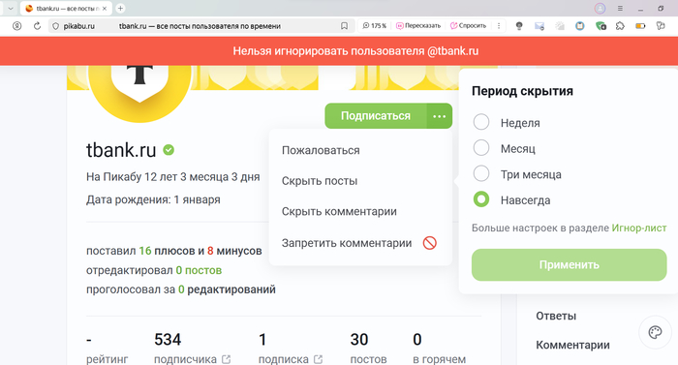Choose Пожаловаться from the menu

pyautogui.click(x=321, y=150)
